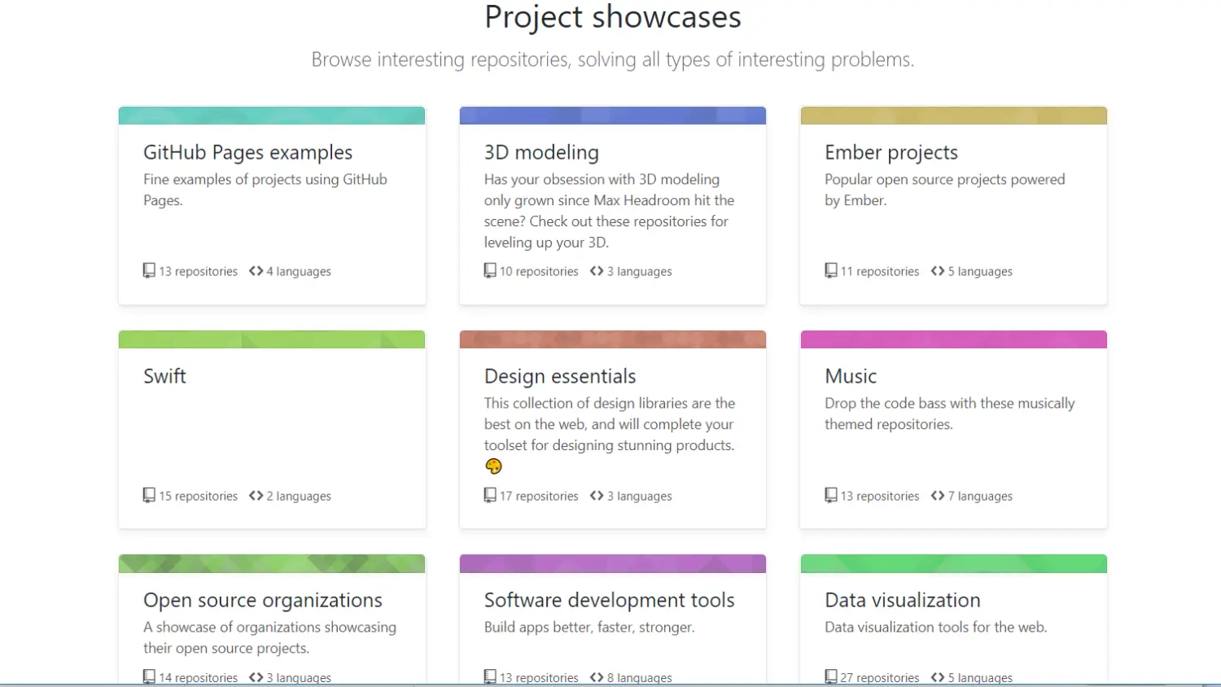
Task: Click the 3D modeling description about Max Headroom
Action: (609, 211)
